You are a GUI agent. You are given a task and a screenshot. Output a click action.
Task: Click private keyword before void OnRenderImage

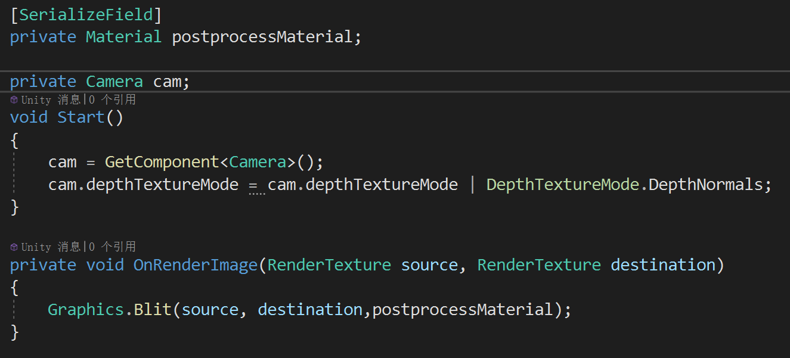(43, 265)
